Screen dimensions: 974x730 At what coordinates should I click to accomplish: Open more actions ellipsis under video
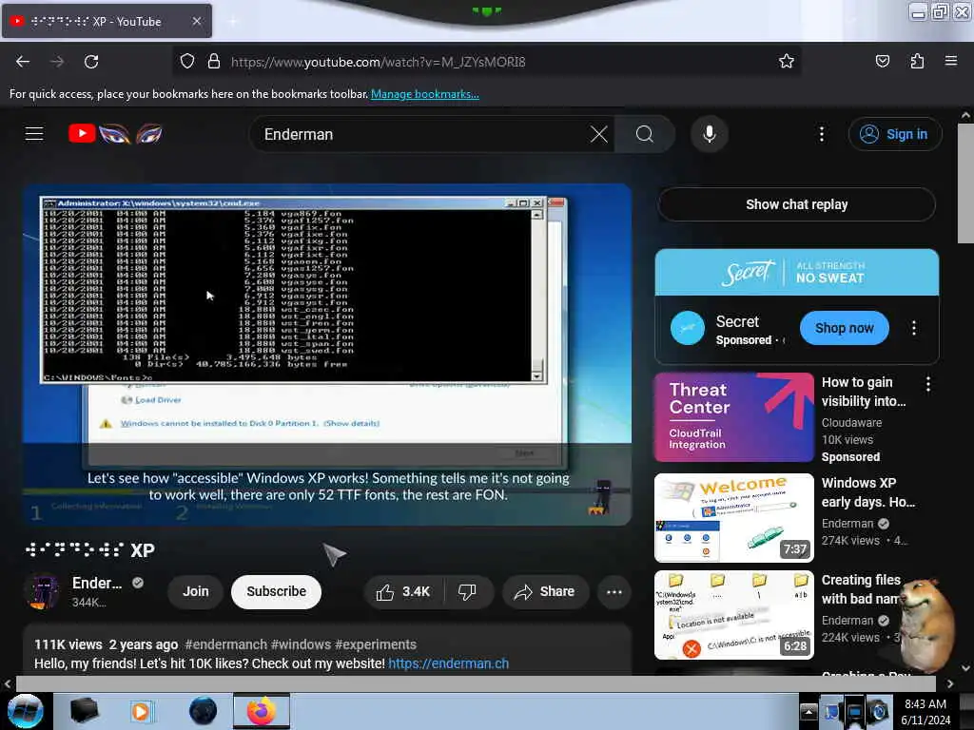614,591
